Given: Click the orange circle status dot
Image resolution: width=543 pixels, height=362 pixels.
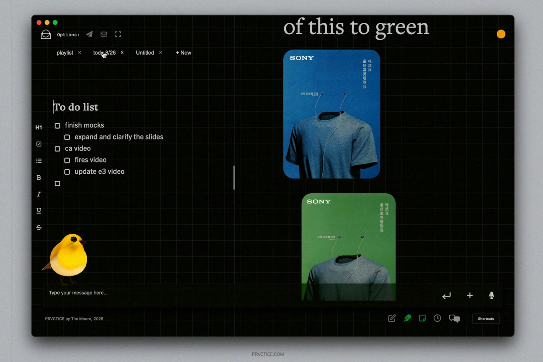Looking at the screenshot, I should pos(501,34).
